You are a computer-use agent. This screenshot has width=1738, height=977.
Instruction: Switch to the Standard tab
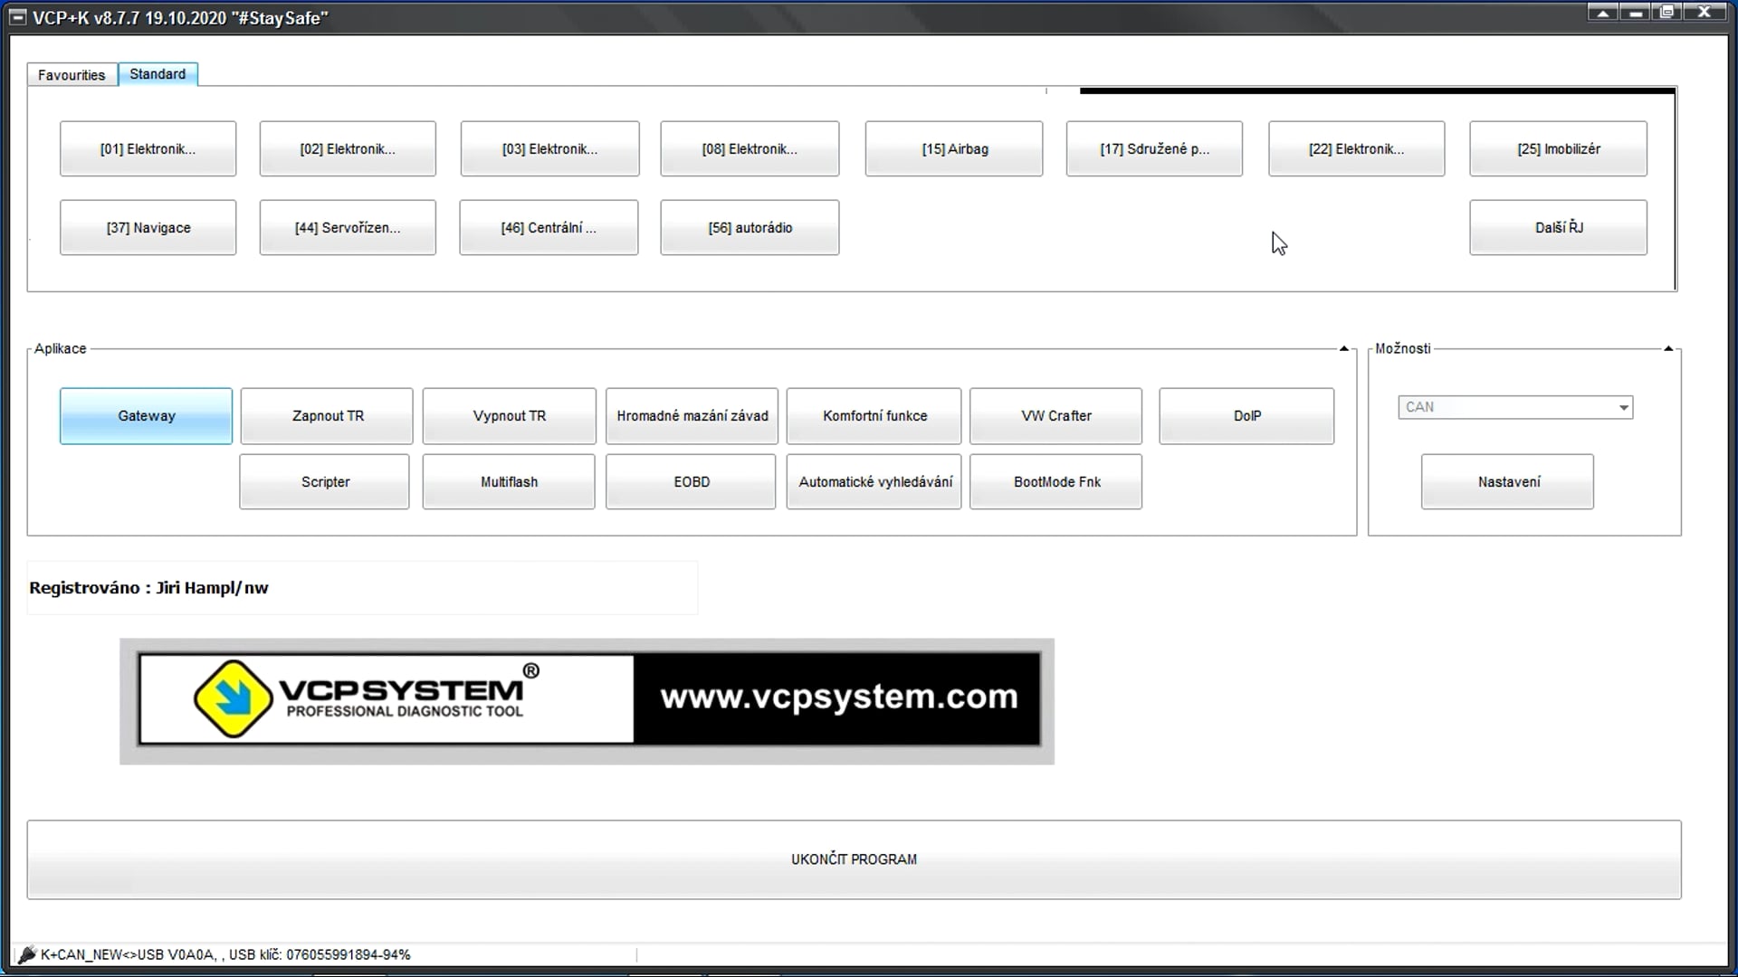(x=158, y=74)
